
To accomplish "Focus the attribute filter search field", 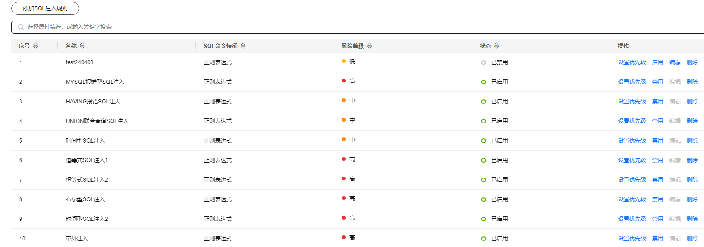I will pos(357,27).
